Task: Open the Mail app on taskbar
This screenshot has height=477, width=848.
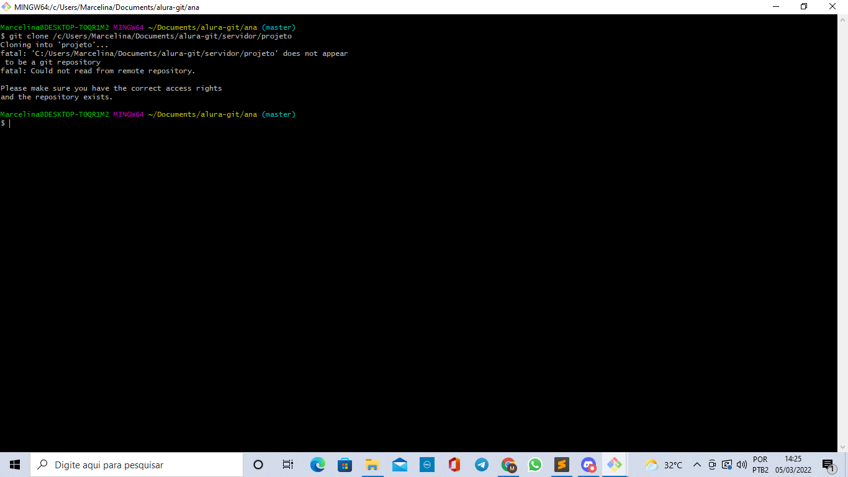Action: 400,465
